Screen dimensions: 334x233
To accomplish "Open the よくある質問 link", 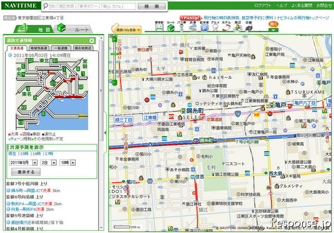I will (x=302, y=6).
